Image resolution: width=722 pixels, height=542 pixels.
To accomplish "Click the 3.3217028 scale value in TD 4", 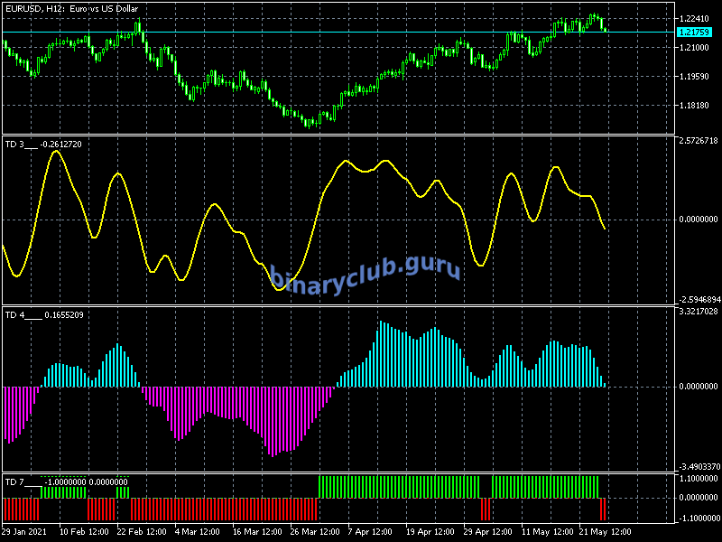I will click(x=698, y=312).
